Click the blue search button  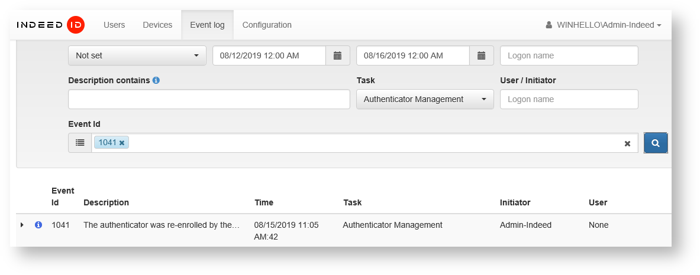(x=656, y=143)
